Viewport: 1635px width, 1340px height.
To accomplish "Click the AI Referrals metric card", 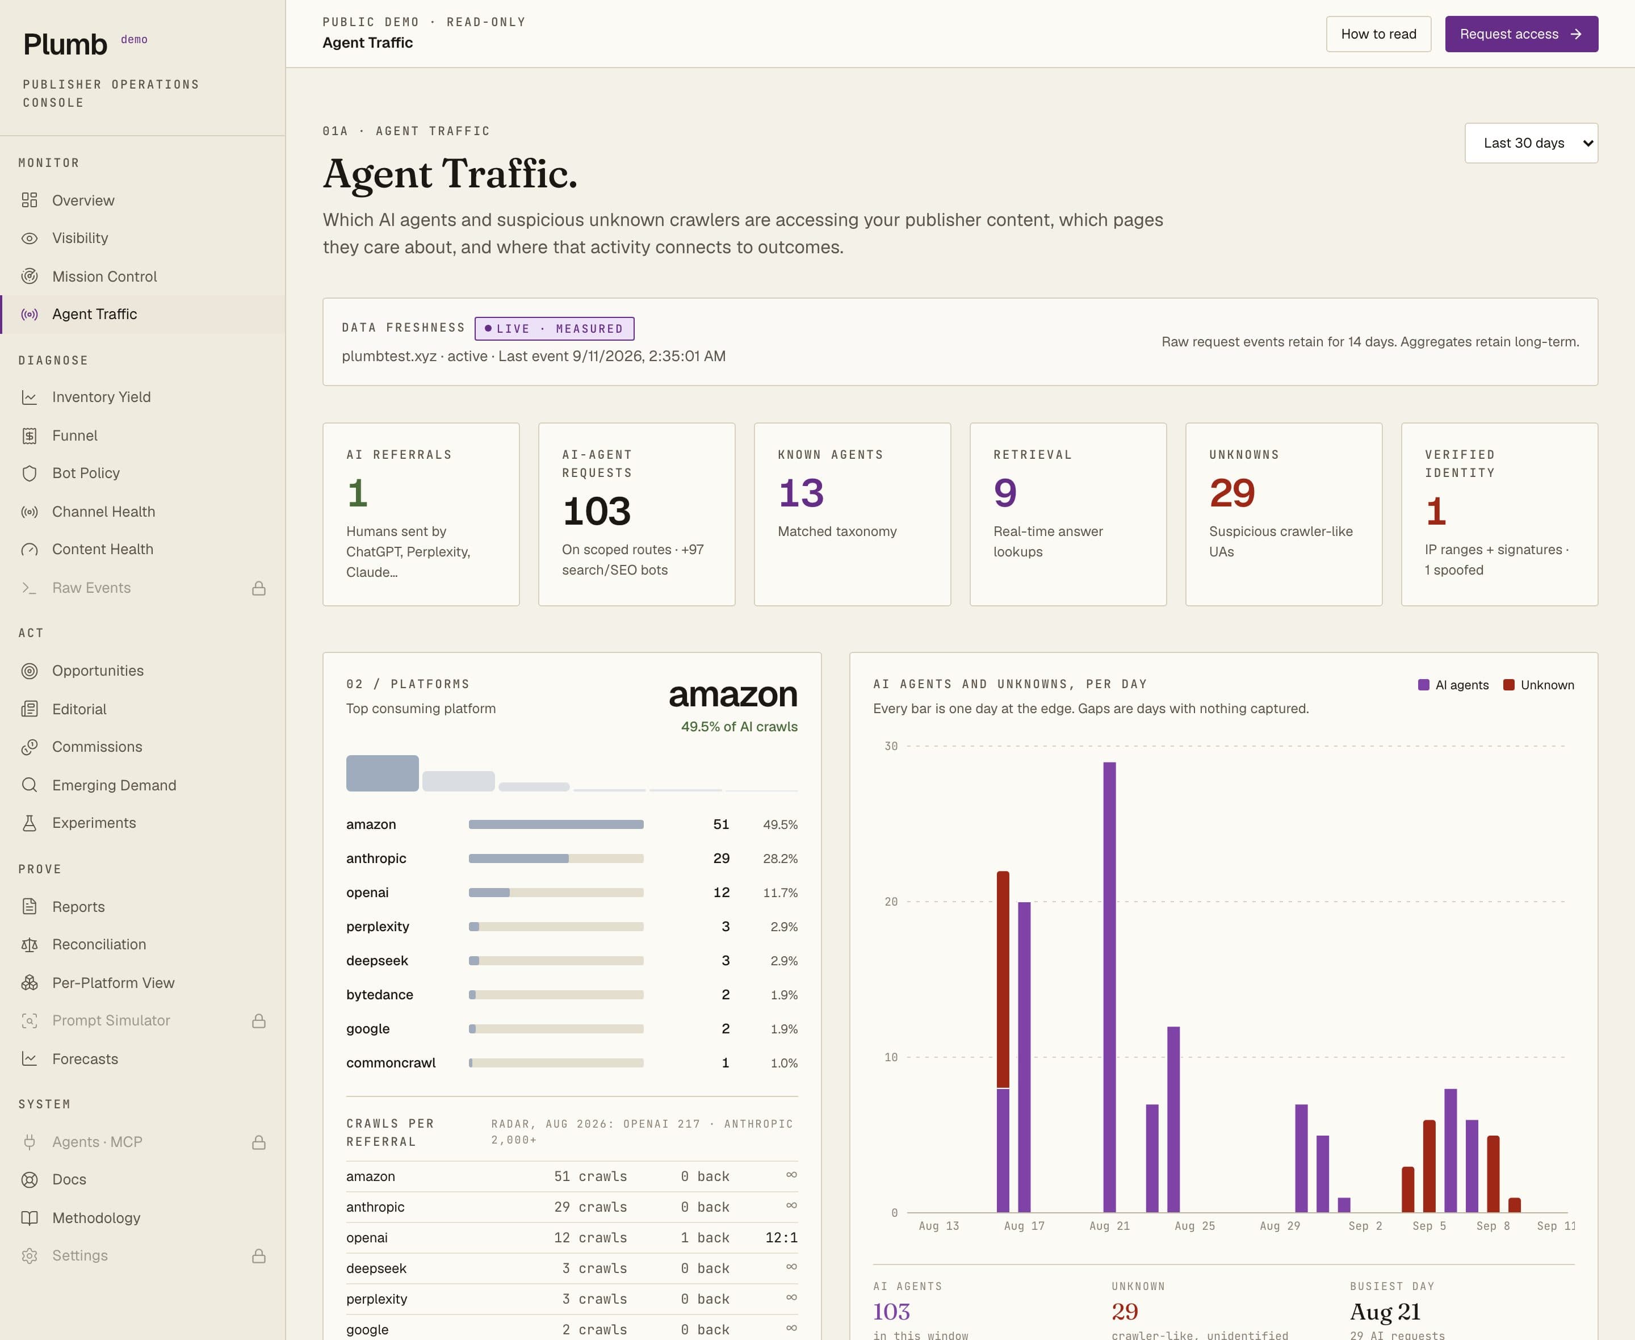I will [x=421, y=514].
